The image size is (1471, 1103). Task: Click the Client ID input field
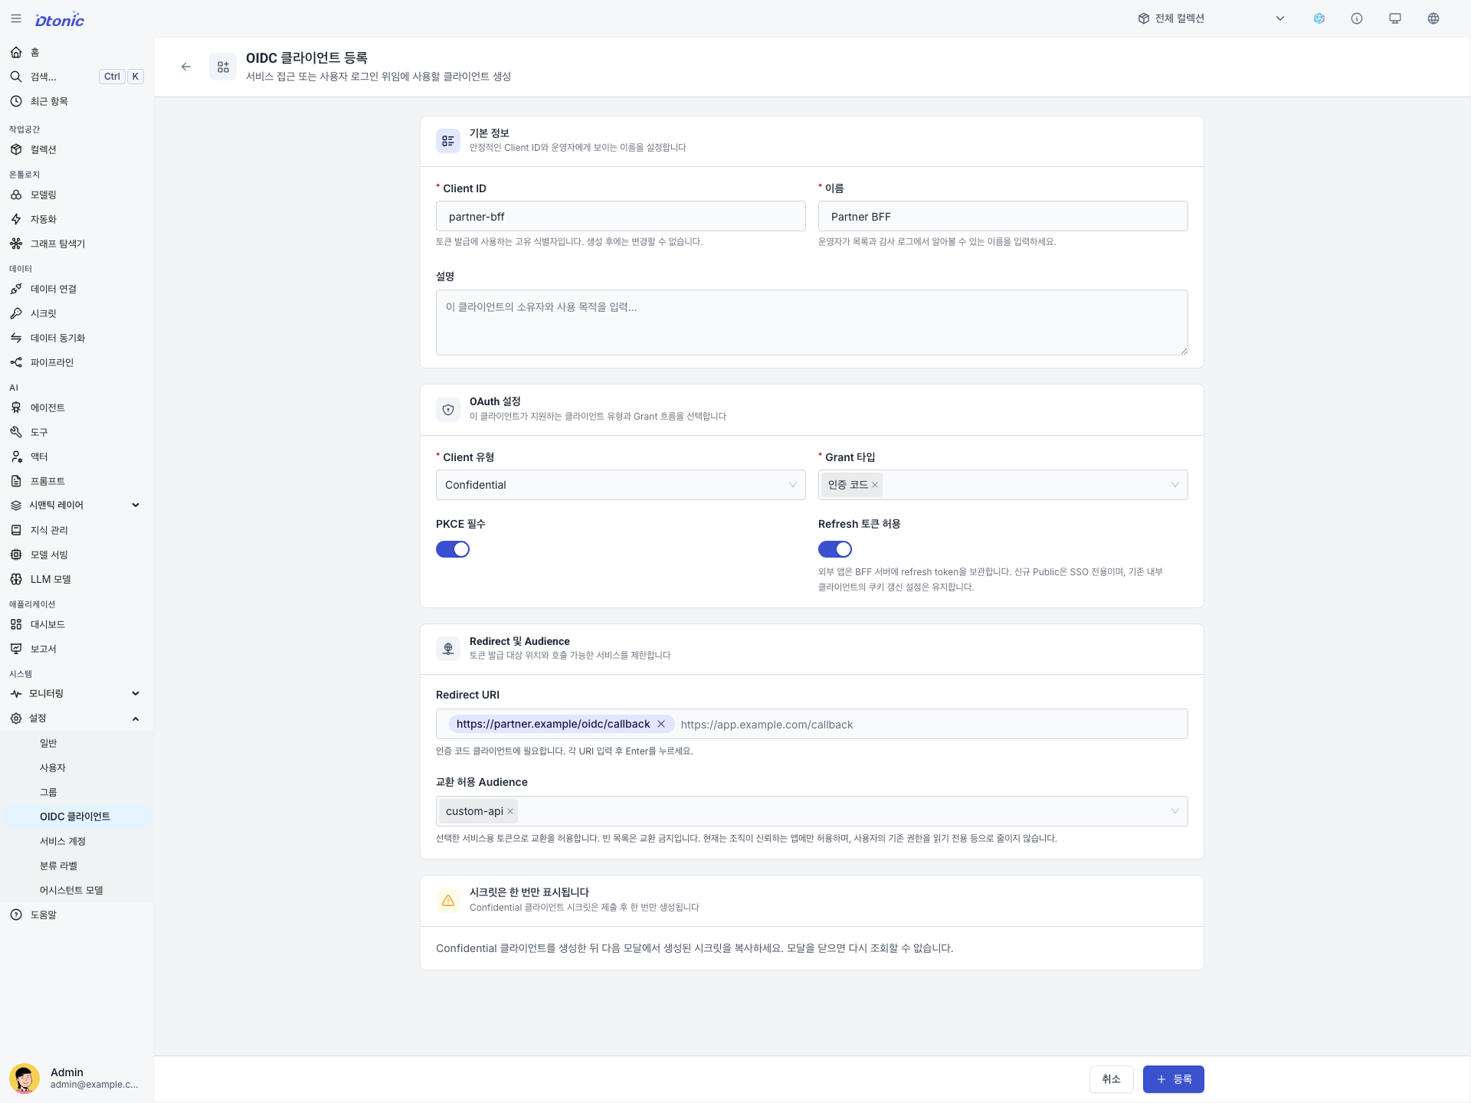621,216
